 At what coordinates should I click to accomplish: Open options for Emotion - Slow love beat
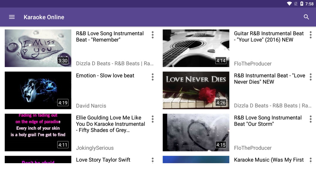[x=153, y=77]
